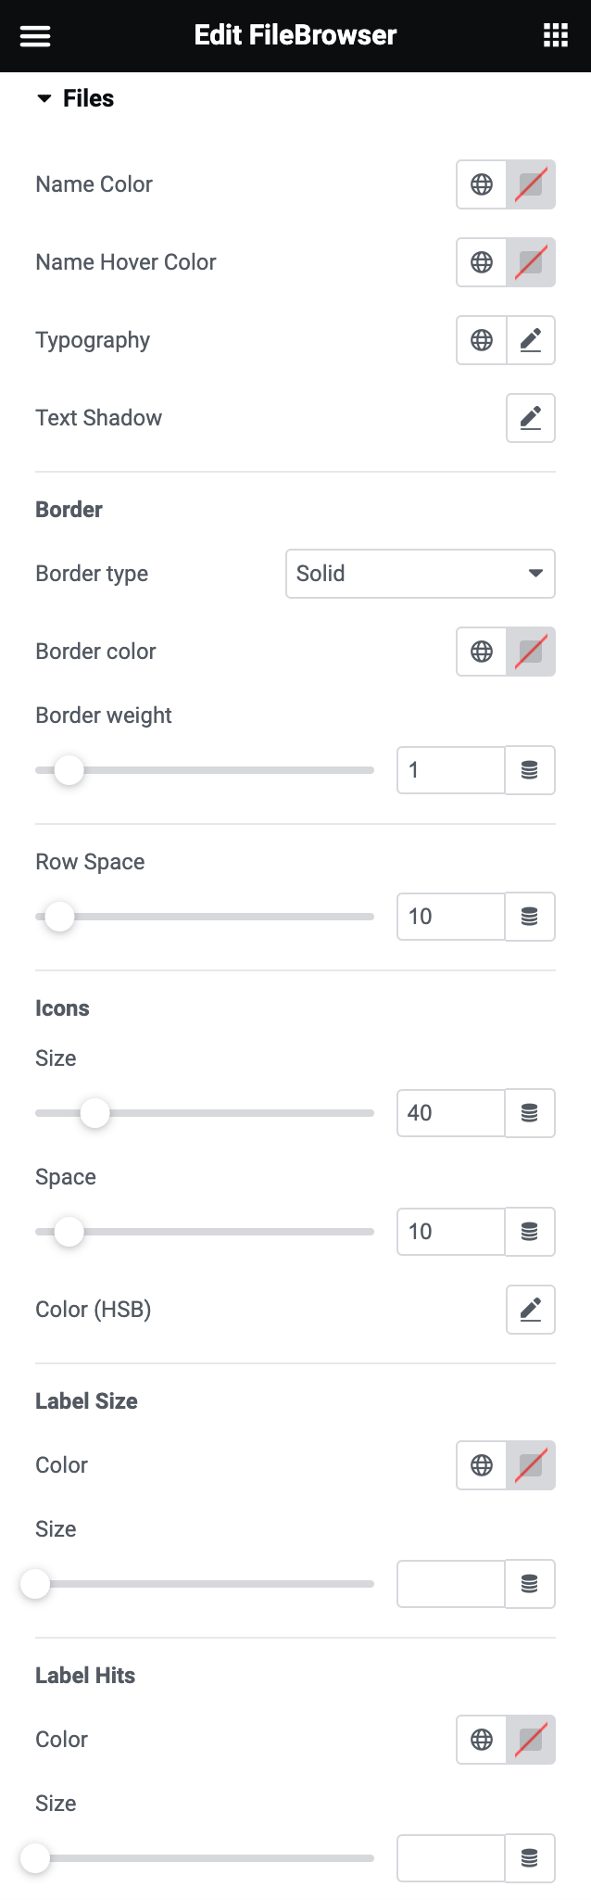Click the Label Hits heading
The width and height of the screenshot is (591, 1900).
tap(85, 1675)
